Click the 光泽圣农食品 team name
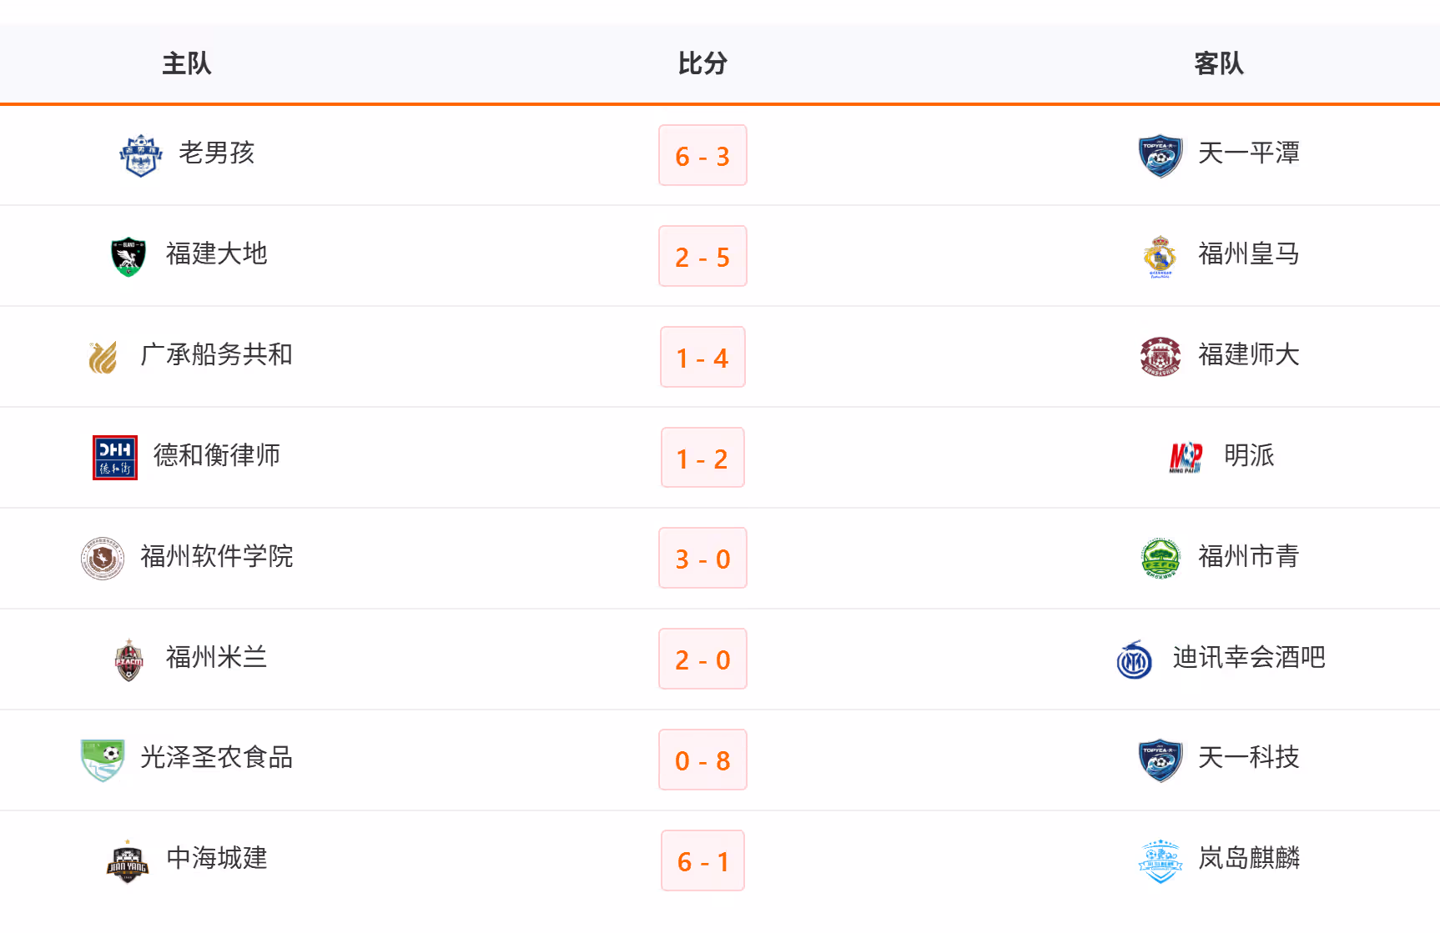Viewport: 1440px width, 933px height. tap(217, 758)
